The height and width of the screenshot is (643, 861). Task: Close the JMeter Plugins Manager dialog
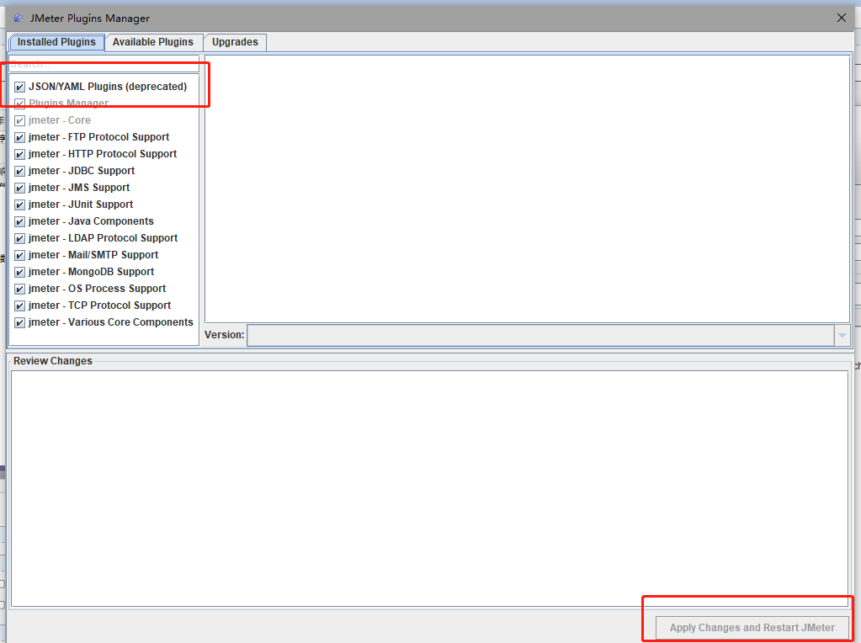click(842, 19)
